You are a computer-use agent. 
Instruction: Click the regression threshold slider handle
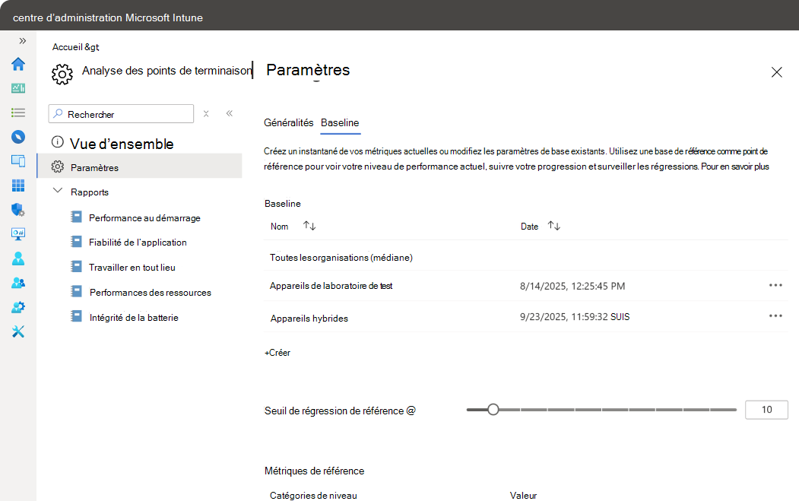pyautogui.click(x=493, y=409)
